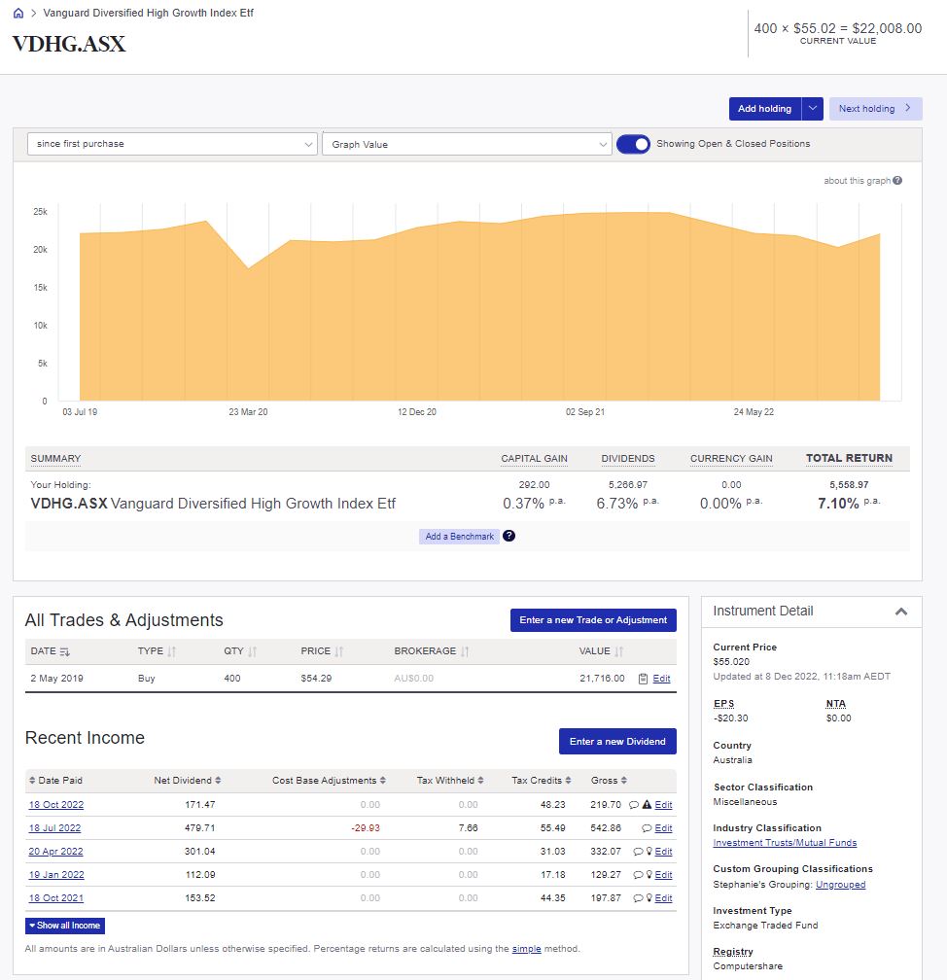Open the 19 Jan 2022 date link
The image size is (947, 980).
point(56,875)
